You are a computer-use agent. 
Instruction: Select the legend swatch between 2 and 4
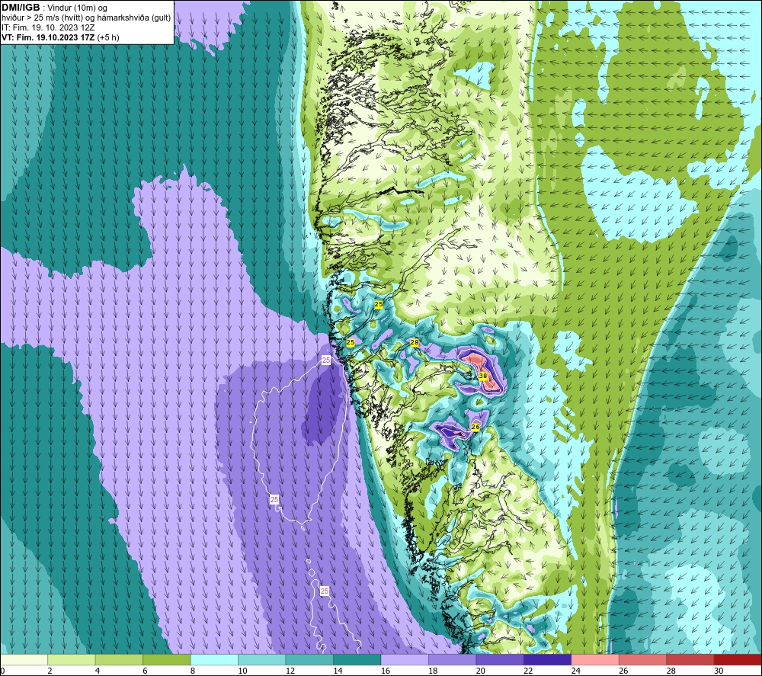72,659
